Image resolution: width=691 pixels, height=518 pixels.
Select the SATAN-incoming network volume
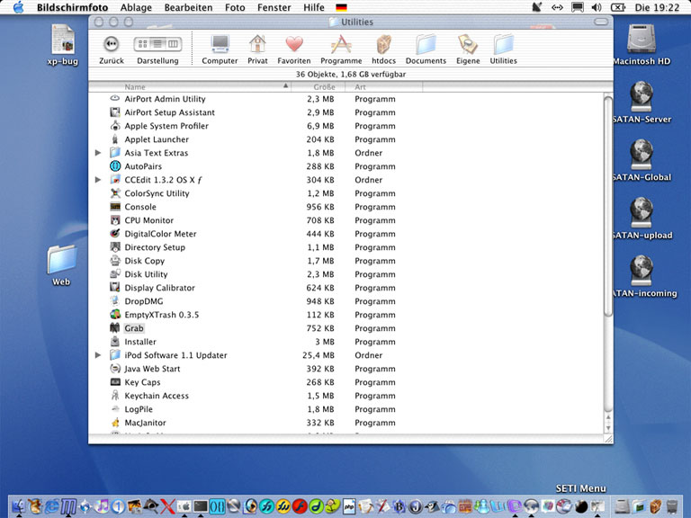pos(643,277)
